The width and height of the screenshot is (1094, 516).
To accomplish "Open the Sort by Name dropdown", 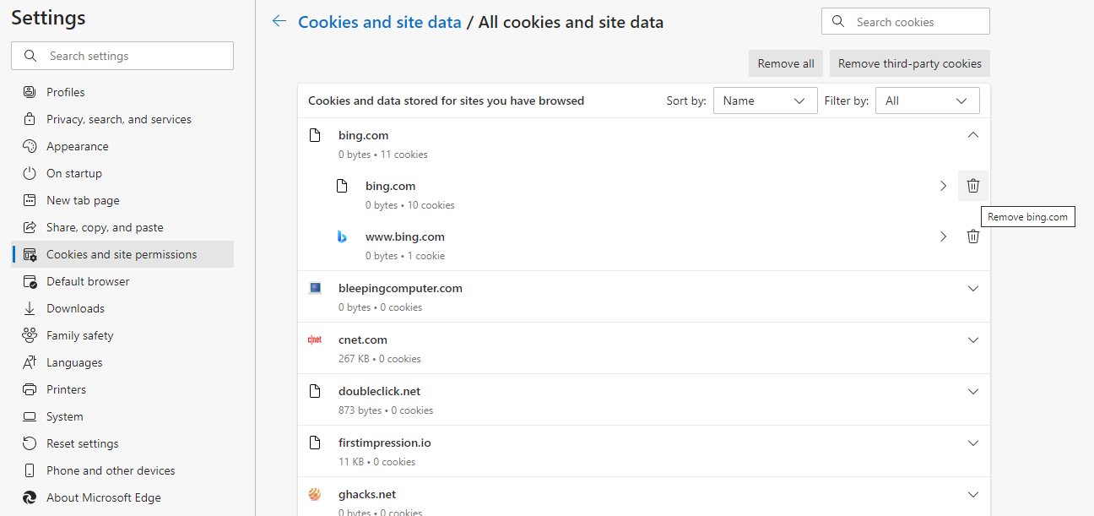I will (x=766, y=100).
